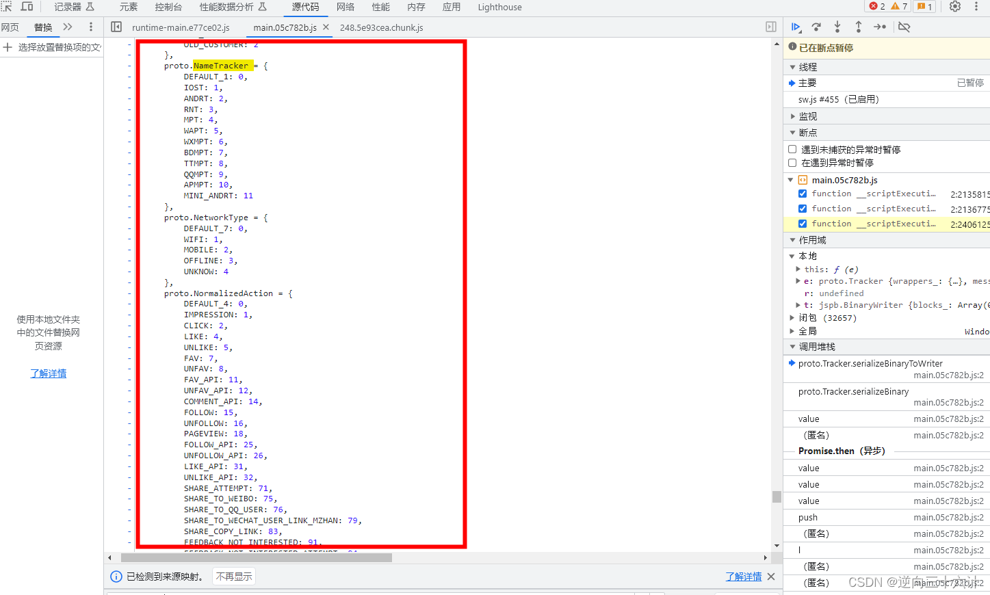Uncheck breakpoint at line 2:2406125

tap(803, 224)
